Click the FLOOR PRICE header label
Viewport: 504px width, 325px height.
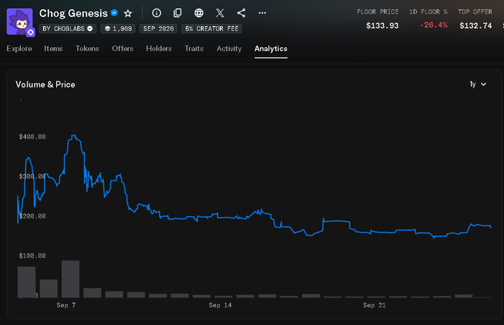378,12
